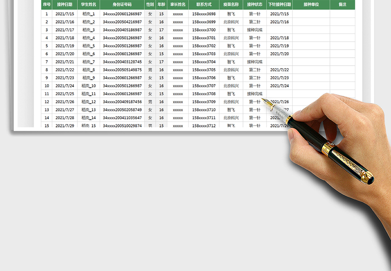Click the 序号 column header
Image resolution: width=391 pixels, height=271 pixels.
(47, 4)
